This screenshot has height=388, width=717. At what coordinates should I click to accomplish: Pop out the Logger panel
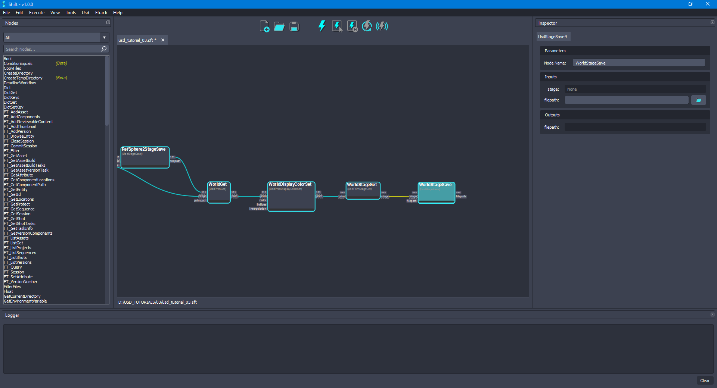(712, 315)
